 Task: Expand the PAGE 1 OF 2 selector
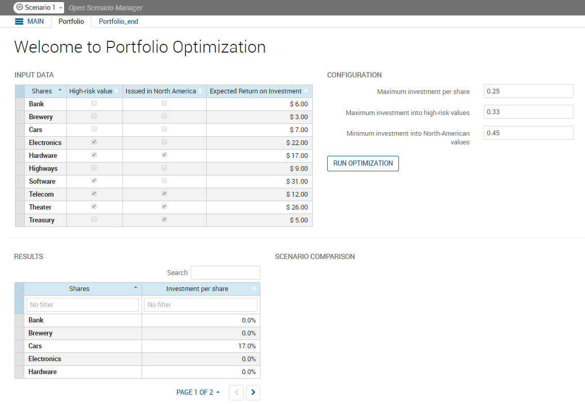tap(198, 393)
